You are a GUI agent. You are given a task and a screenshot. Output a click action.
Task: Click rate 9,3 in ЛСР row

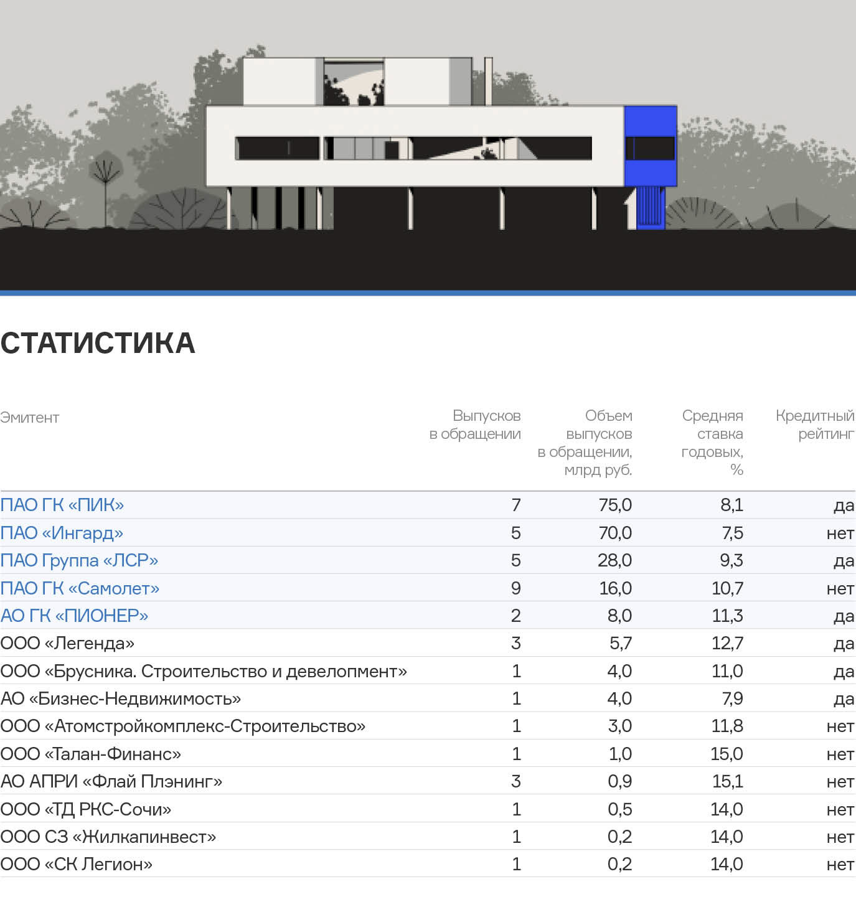[x=731, y=560]
